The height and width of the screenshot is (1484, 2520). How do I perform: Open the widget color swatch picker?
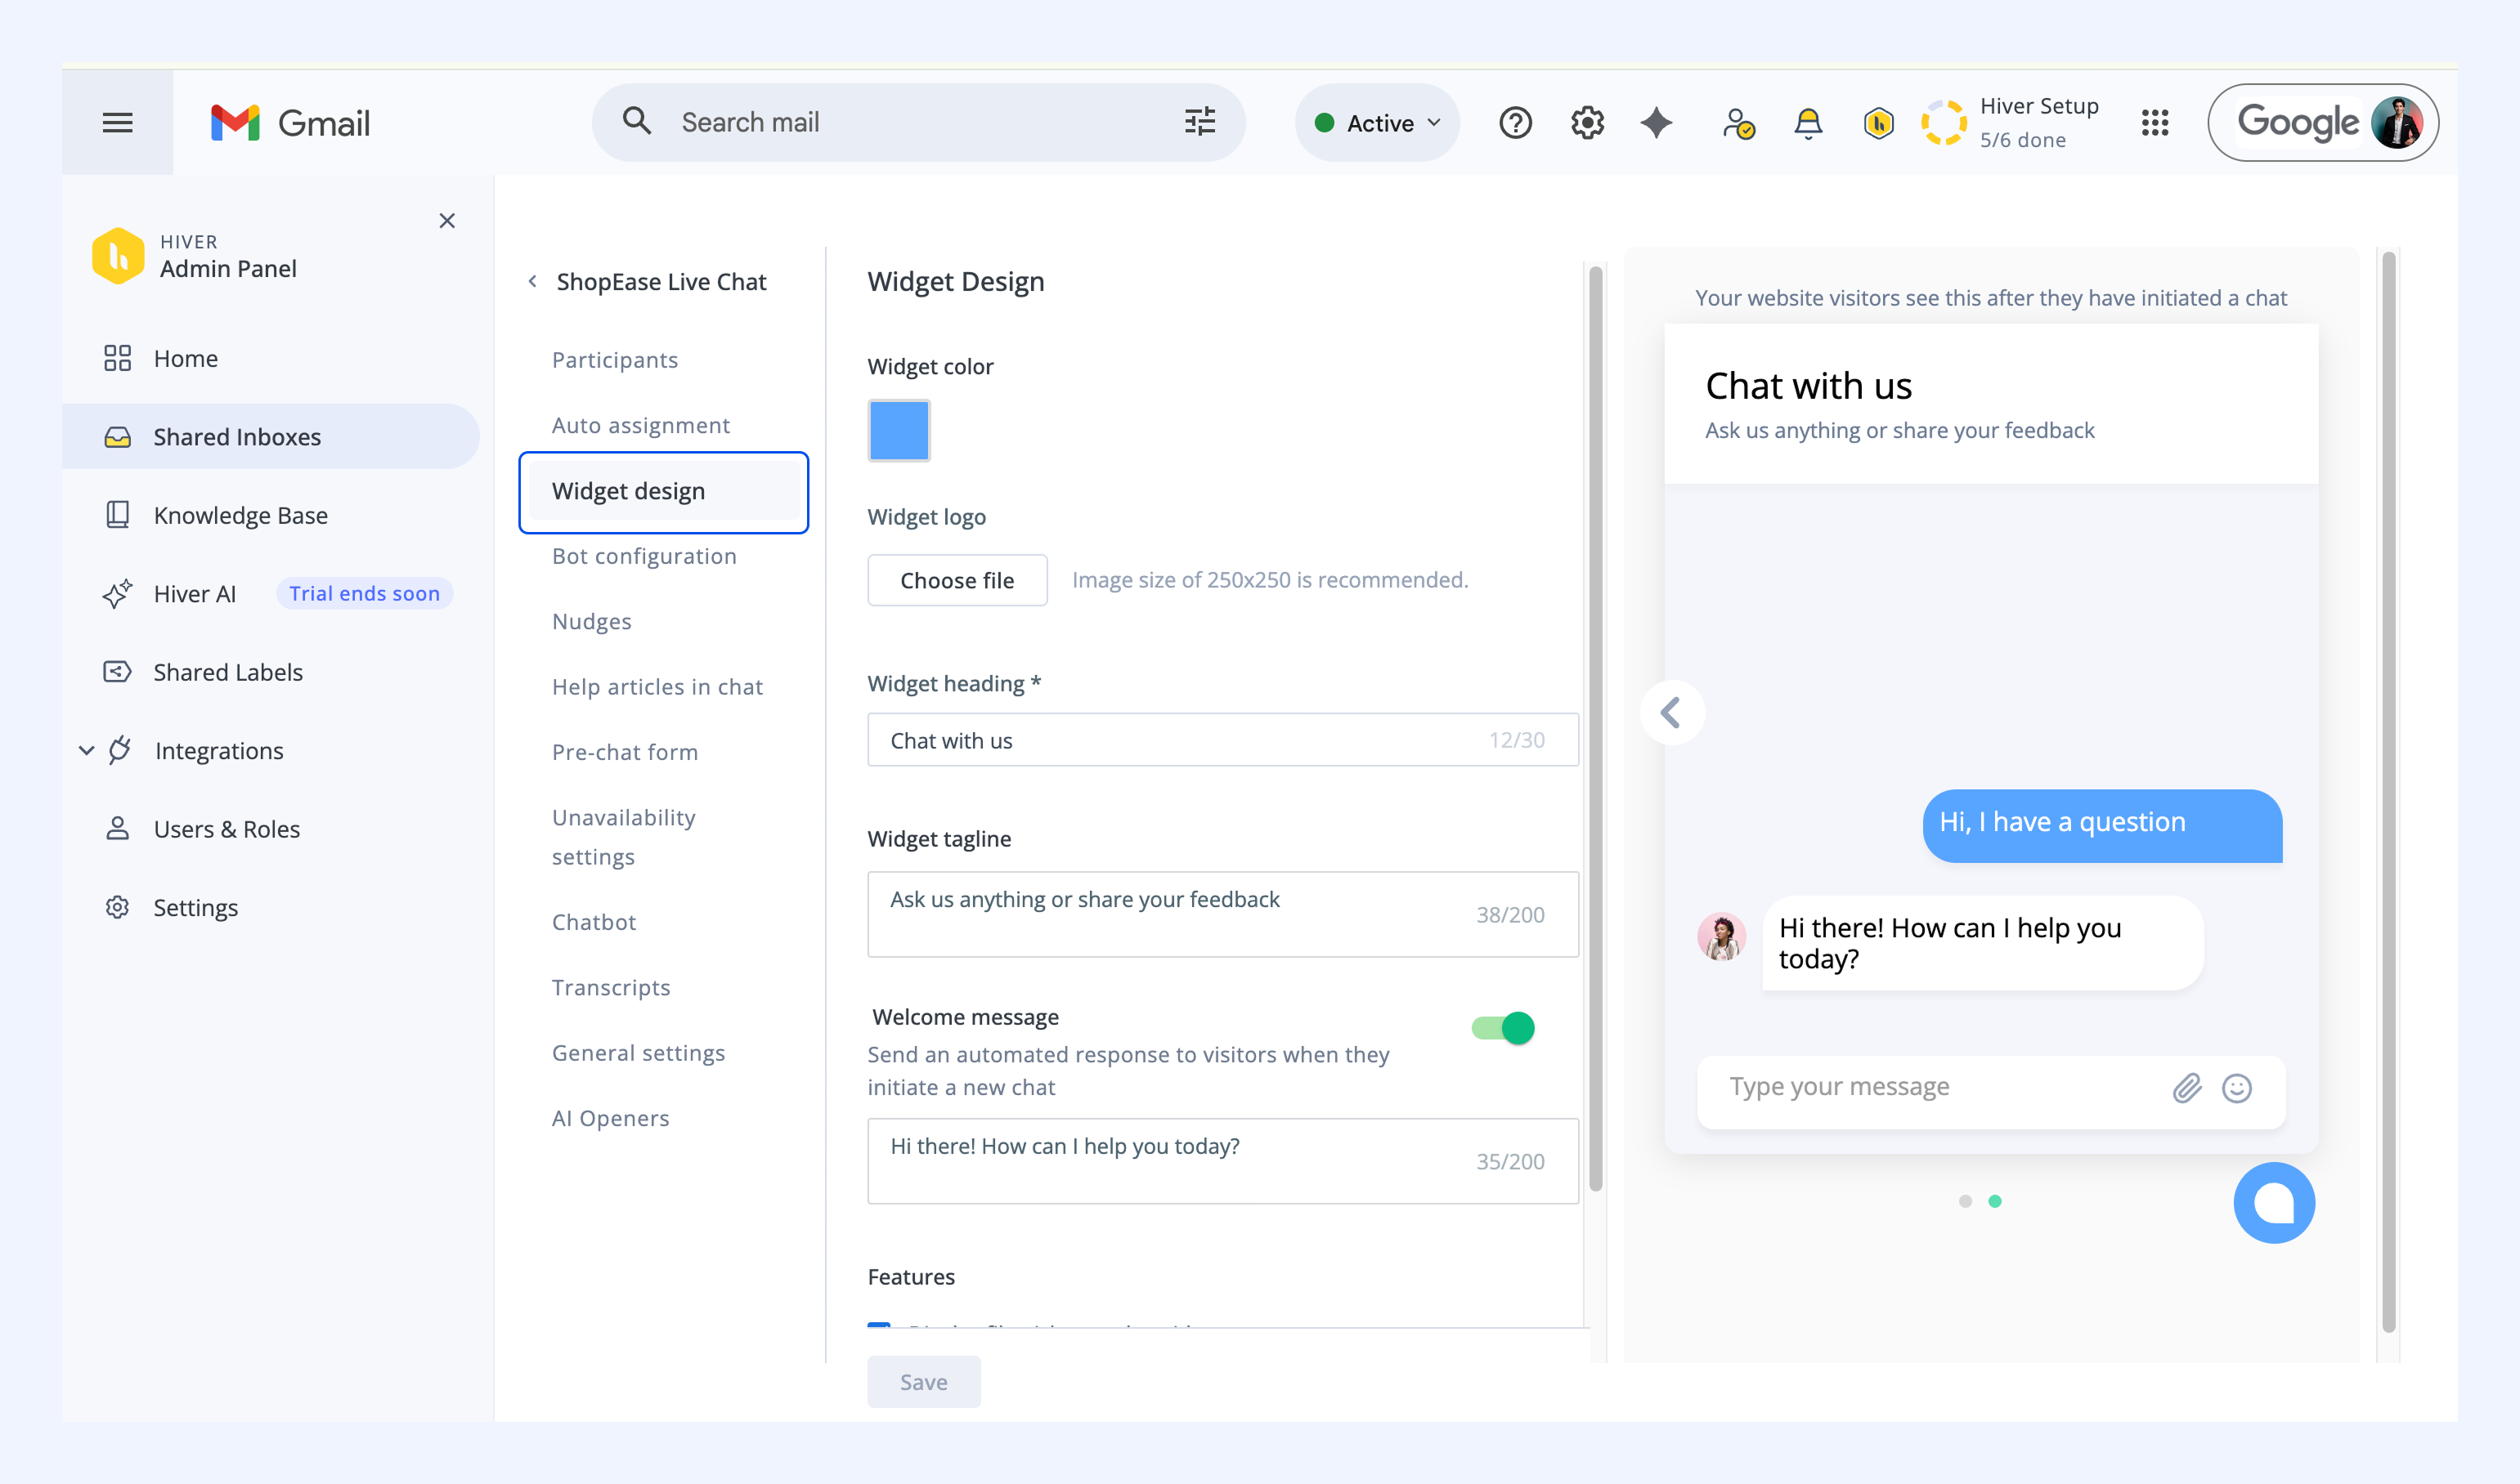[899, 431]
